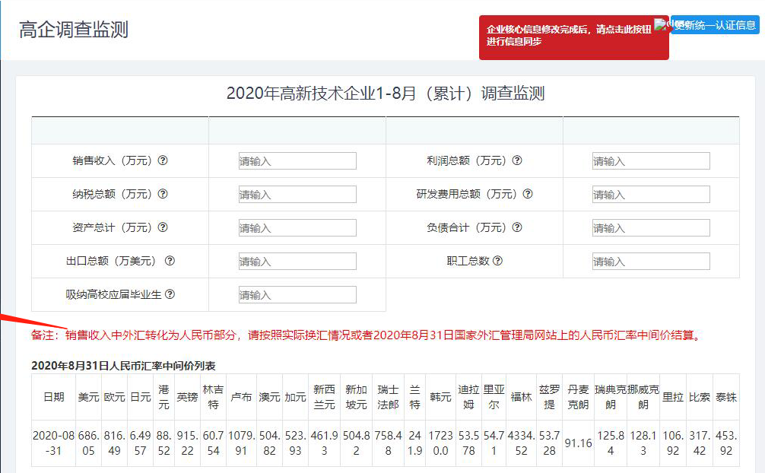Click the 美元 column header
Image resolution: width=765 pixels, height=473 pixels.
pos(88,397)
